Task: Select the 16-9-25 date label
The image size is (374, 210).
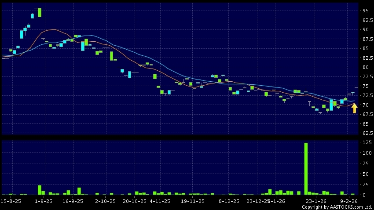Action: click(x=73, y=201)
